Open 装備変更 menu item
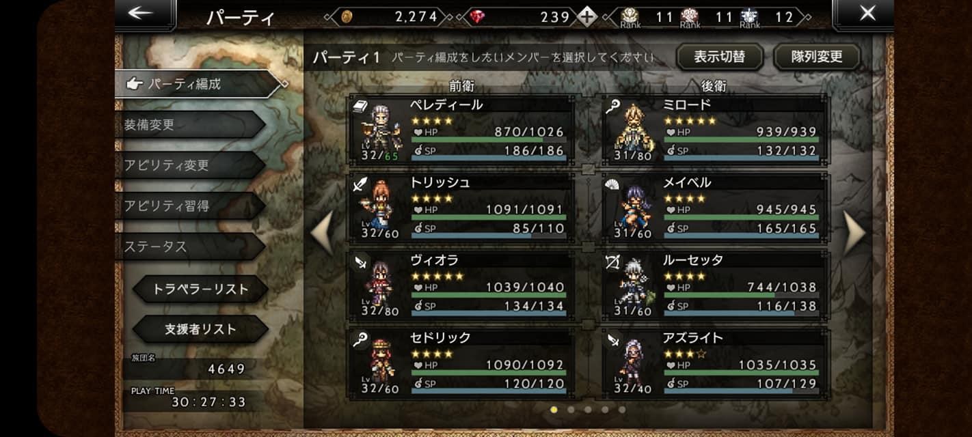Viewport: 972px width, 437px height. [189, 125]
